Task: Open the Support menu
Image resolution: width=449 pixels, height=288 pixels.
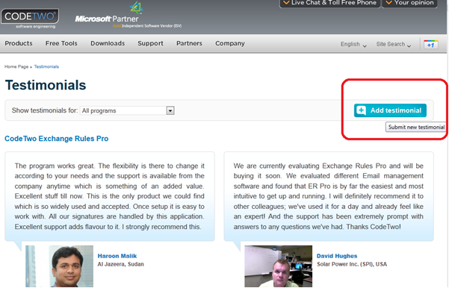Action: click(150, 43)
